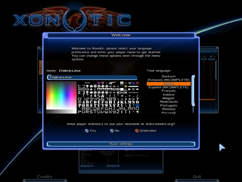Viewport: 242px width, 182px height.
Task: Insert the @ character
Action: [x=80, y=102]
